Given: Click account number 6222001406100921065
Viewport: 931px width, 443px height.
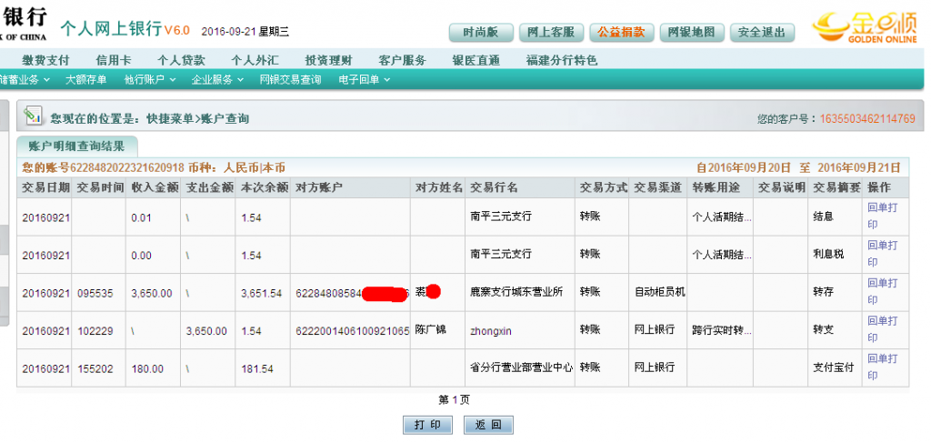Looking at the screenshot, I should tap(353, 331).
